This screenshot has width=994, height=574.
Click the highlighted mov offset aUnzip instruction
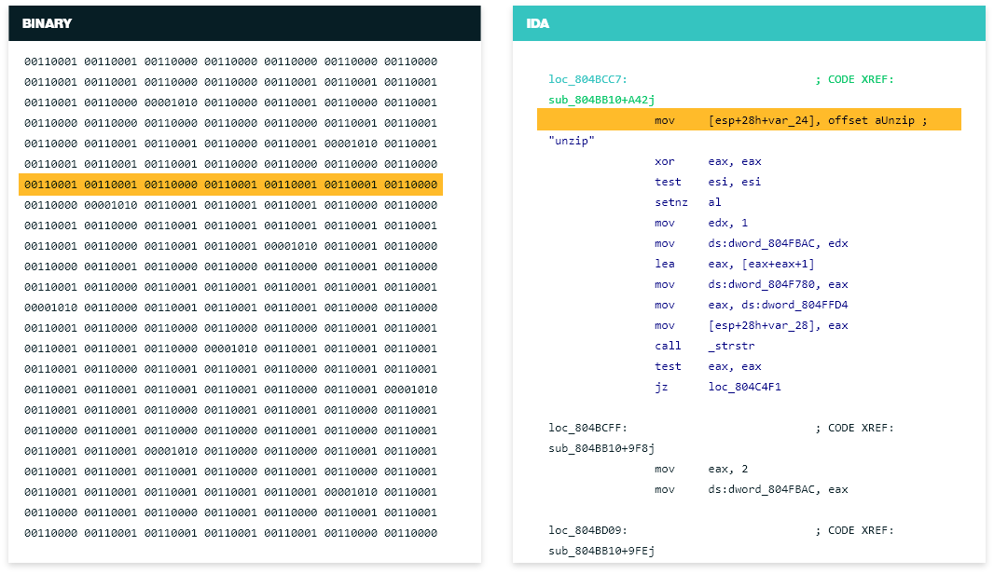[x=749, y=120]
